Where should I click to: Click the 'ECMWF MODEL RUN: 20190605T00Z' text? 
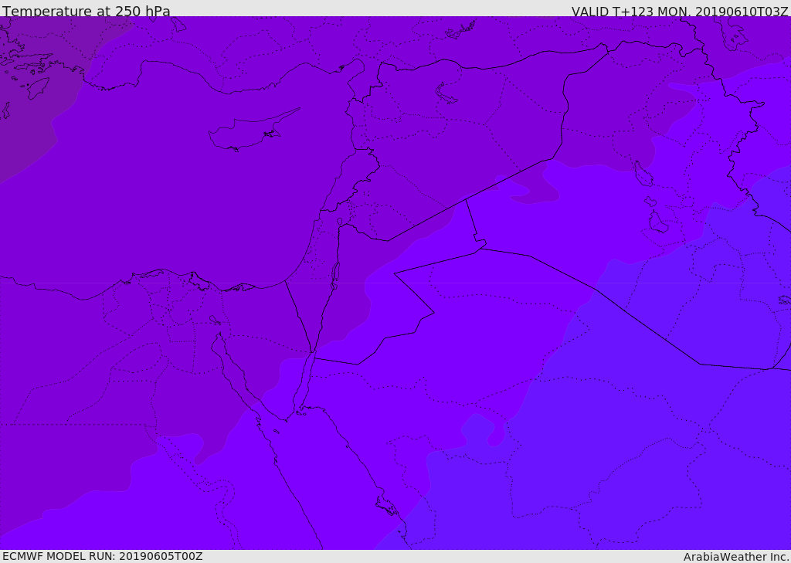(103, 556)
